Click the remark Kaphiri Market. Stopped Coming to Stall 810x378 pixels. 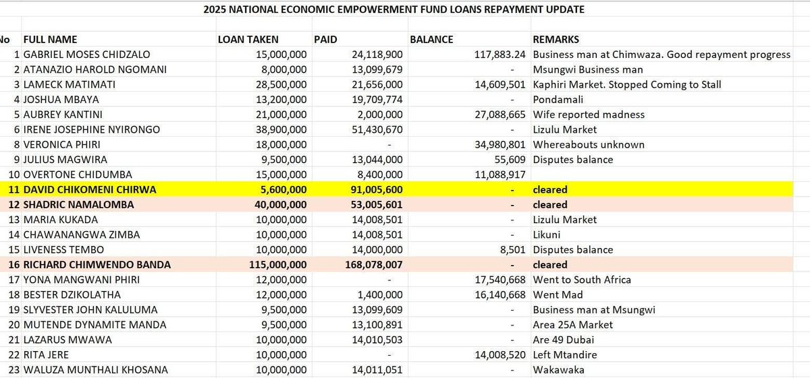coord(627,84)
